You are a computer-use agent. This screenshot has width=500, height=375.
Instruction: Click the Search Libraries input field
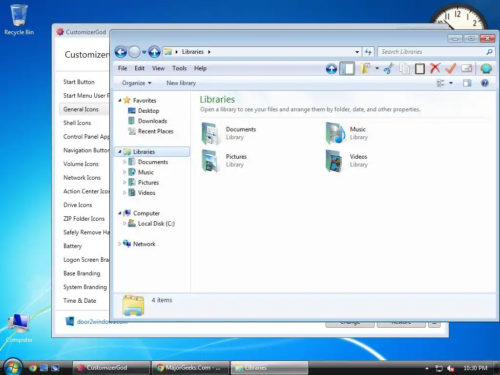pyautogui.click(x=432, y=52)
